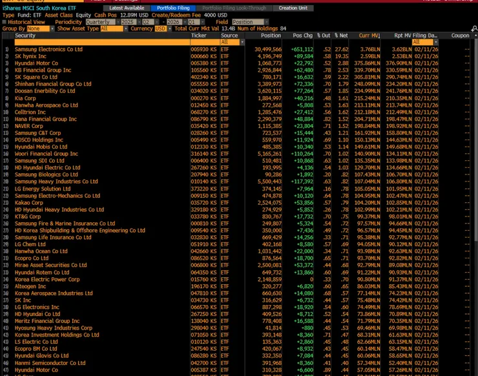The width and height of the screenshot is (478, 376).
Task: Open the Source column All filter
Action: pyautogui.click(x=233, y=42)
